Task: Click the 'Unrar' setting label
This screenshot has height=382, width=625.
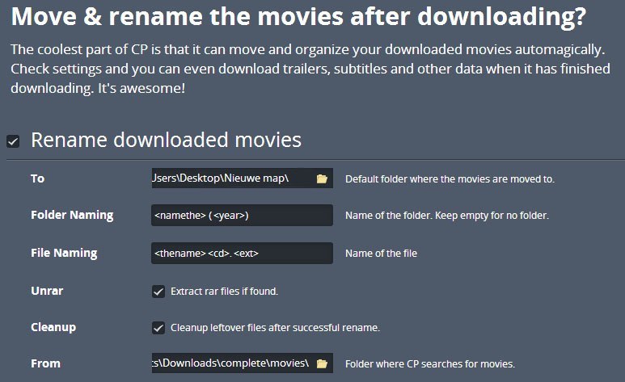Action: [x=47, y=291]
